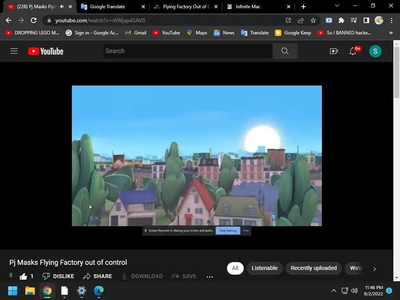
Task: Click the page vertical scrollbar thumb
Action: [x=396, y=72]
